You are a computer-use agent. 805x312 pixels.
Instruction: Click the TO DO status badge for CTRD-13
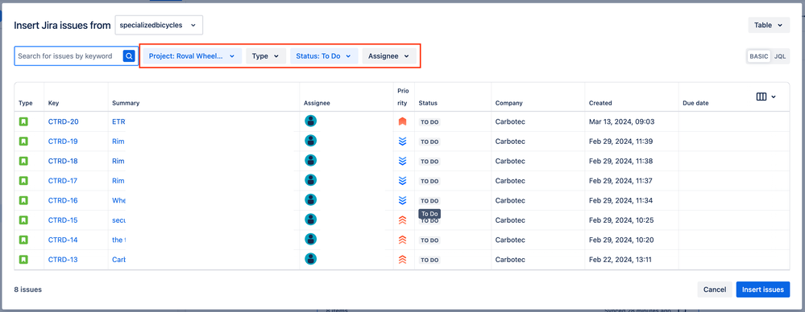point(430,260)
